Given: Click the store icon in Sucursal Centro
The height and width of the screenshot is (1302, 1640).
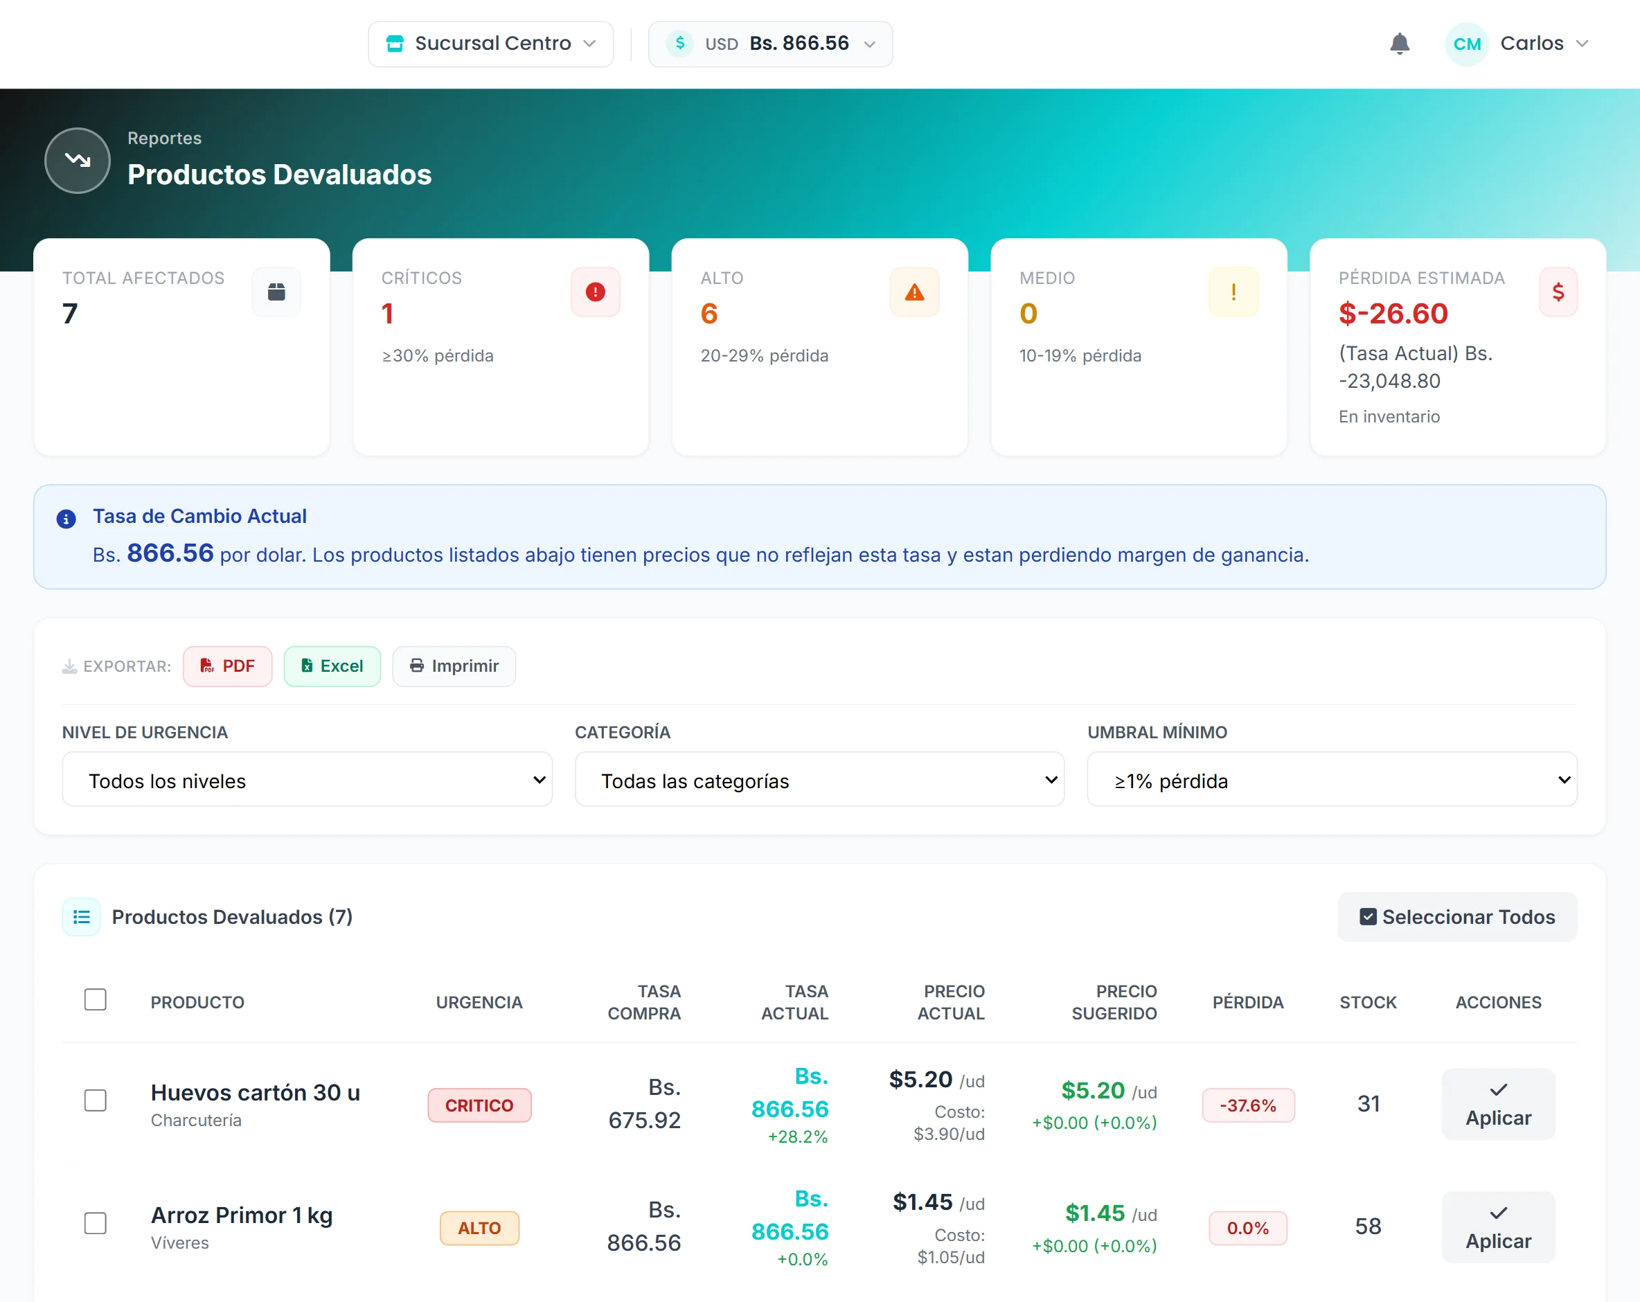Looking at the screenshot, I should click(x=395, y=44).
